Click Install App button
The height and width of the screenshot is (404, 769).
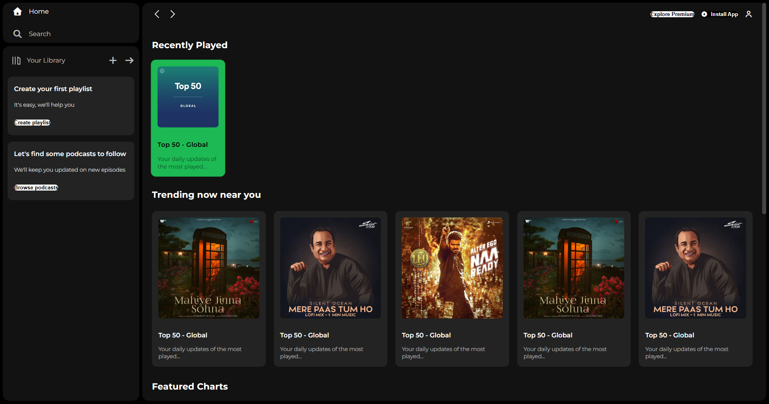(x=720, y=14)
